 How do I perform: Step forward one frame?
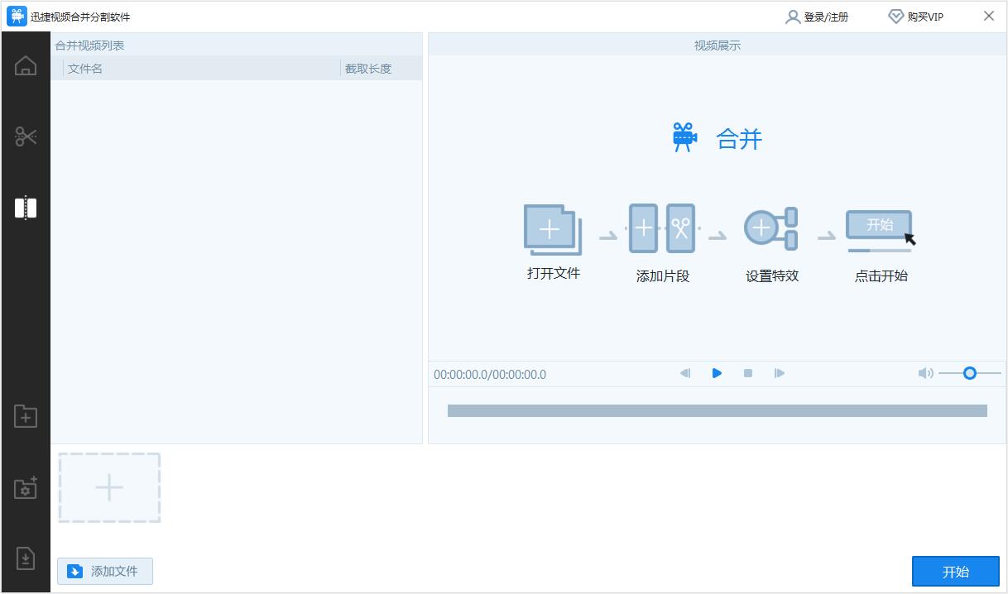(779, 373)
